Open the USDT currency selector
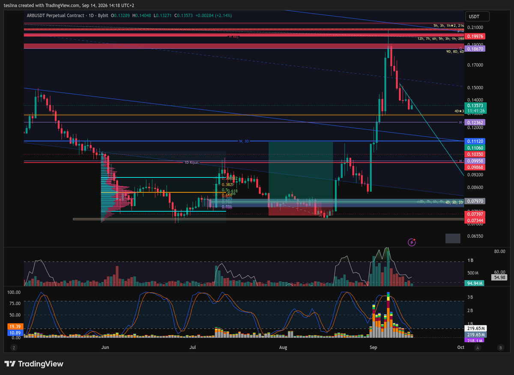 (x=478, y=17)
